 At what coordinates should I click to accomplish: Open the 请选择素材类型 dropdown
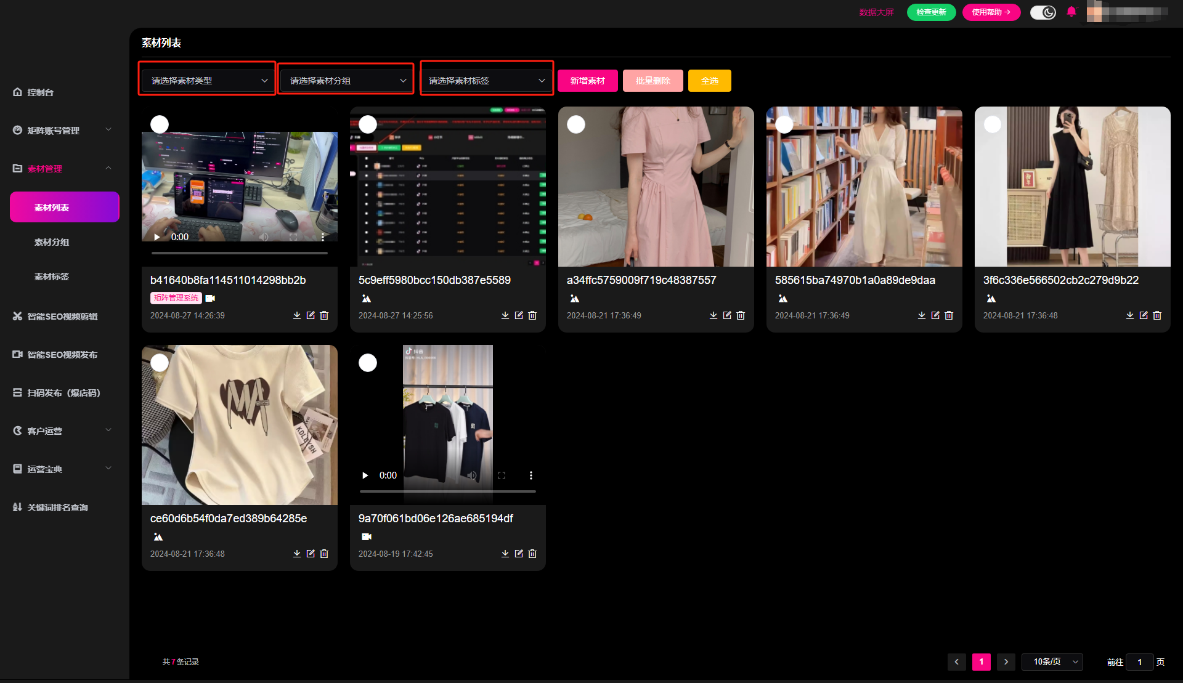tap(208, 81)
